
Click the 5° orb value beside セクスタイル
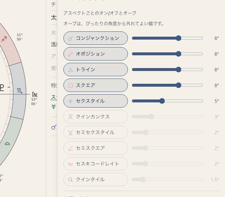click(217, 101)
